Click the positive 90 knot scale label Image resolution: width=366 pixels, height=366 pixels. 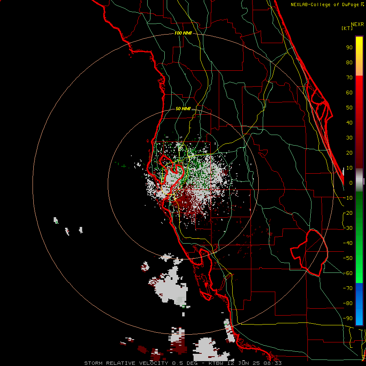coord(349,48)
